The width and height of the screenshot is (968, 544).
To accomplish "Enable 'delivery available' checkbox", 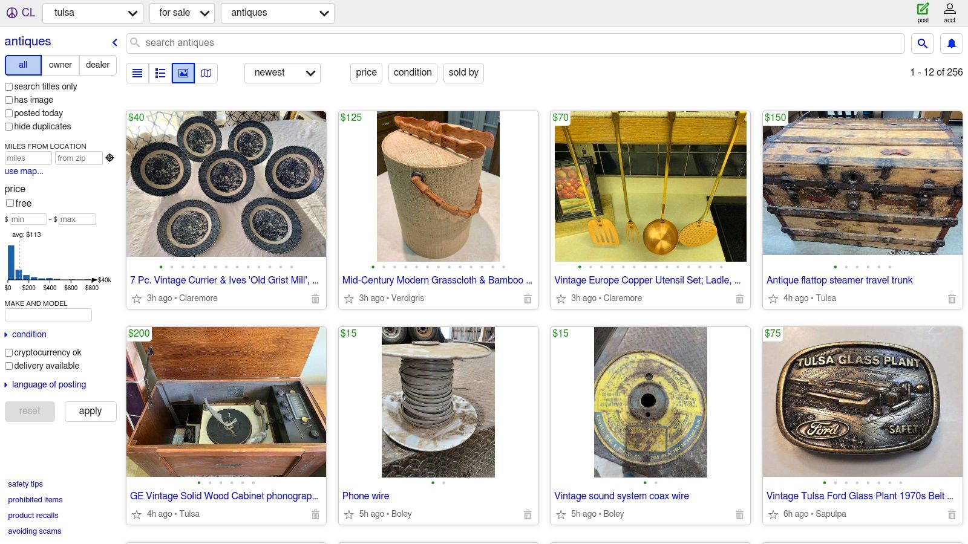I will tap(8, 366).
